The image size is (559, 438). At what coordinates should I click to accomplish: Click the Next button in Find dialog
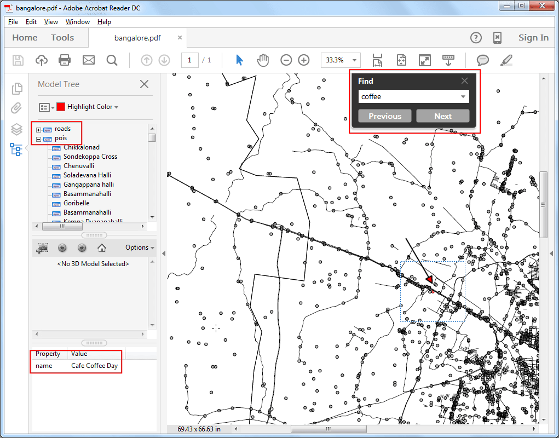coord(443,116)
